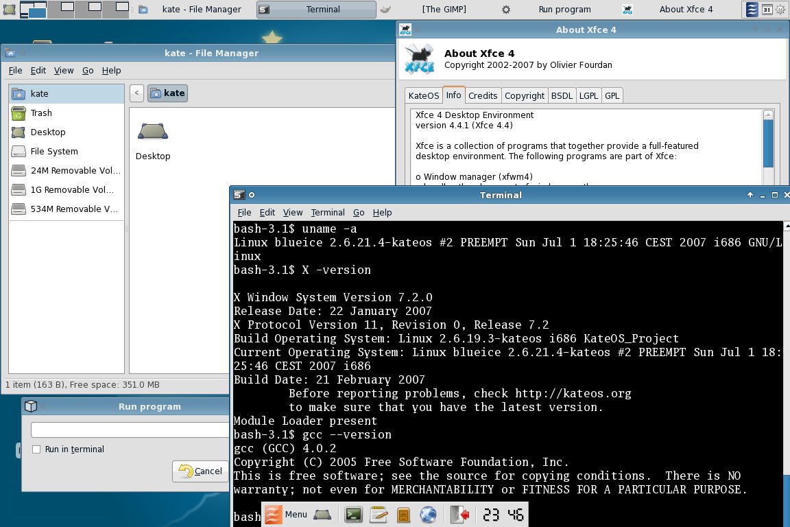Viewport: 790px width, 527px height.
Task: Open the text editor notepad launcher
Action: 379,515
